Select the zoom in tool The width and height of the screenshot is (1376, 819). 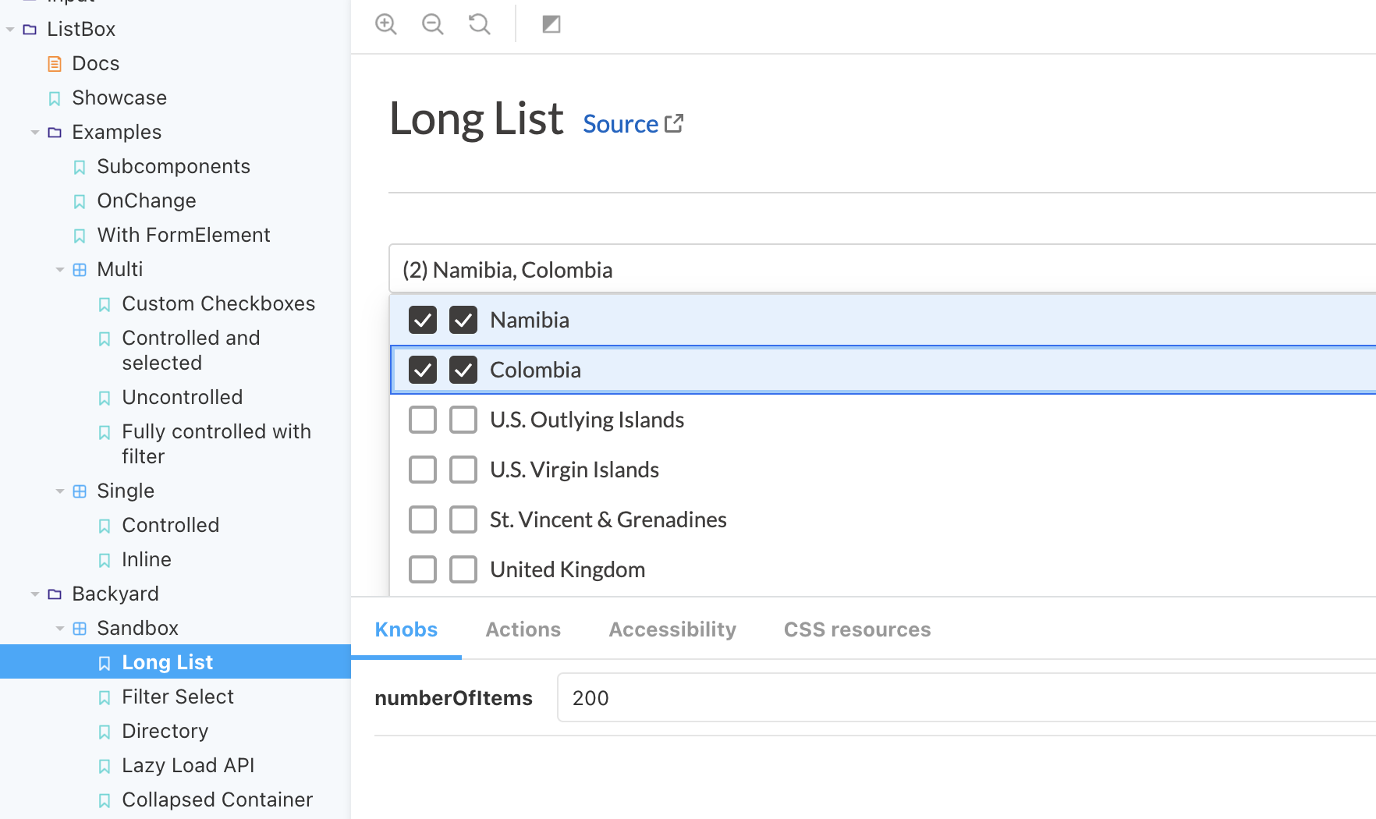tap(385, 24)
